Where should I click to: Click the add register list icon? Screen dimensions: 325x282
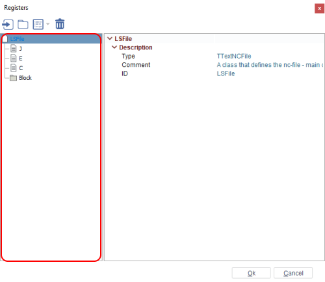click(x=38, y=24)
